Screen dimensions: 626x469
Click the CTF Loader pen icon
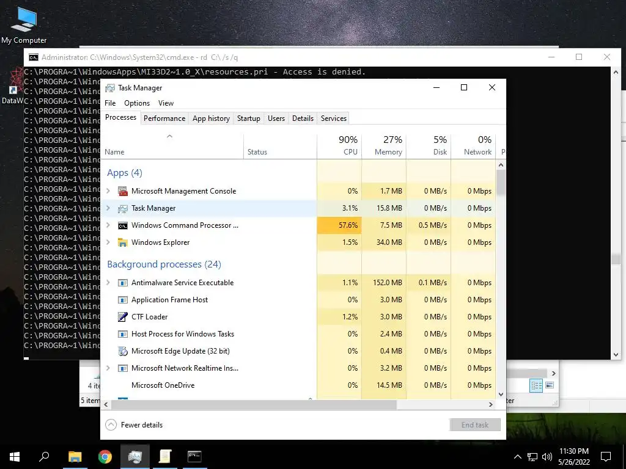click(122, 317)
